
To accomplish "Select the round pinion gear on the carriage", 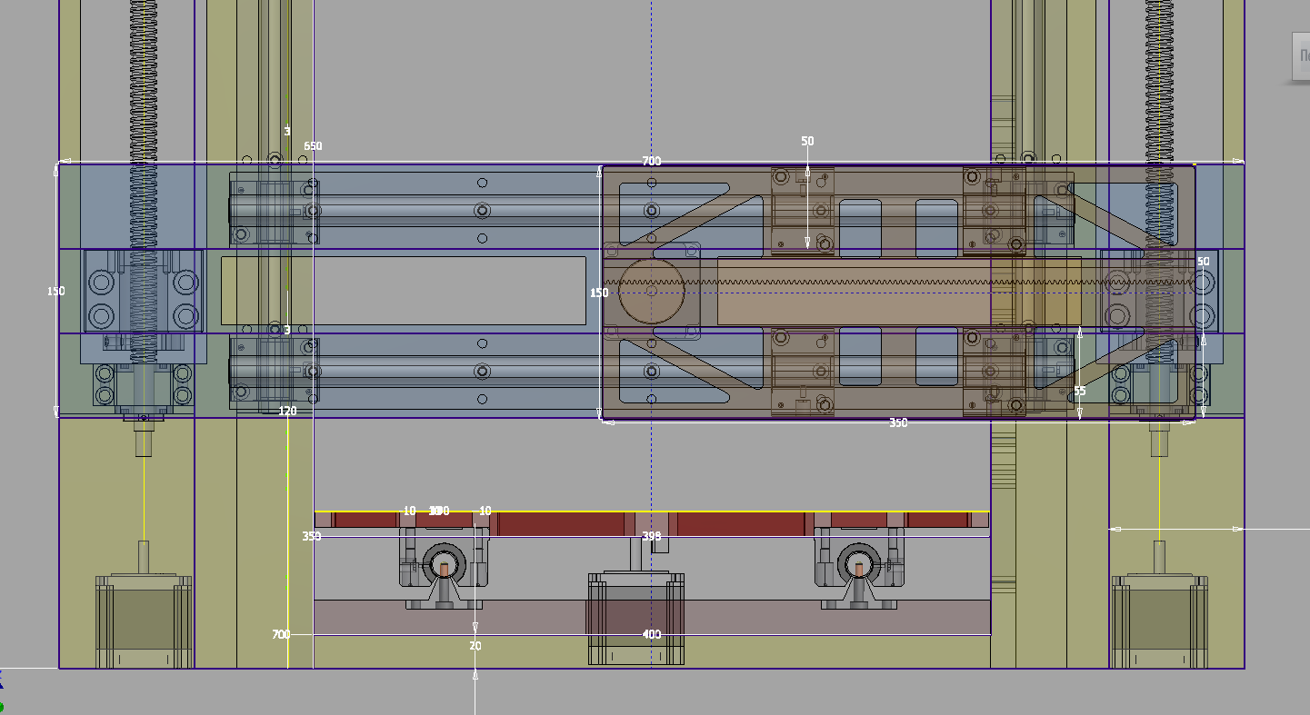I will [652, 292].
